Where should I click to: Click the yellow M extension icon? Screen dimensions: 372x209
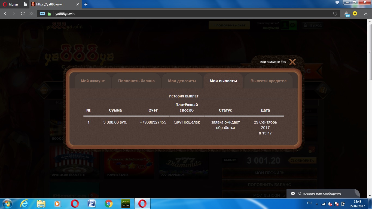(x=355, y=13)
